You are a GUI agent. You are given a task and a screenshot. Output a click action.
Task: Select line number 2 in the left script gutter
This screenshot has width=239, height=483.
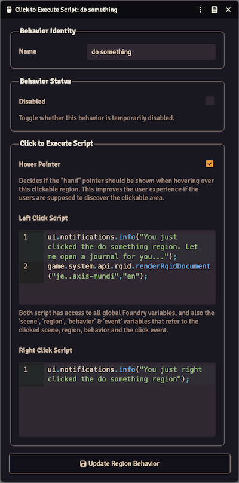coord(26,266)
